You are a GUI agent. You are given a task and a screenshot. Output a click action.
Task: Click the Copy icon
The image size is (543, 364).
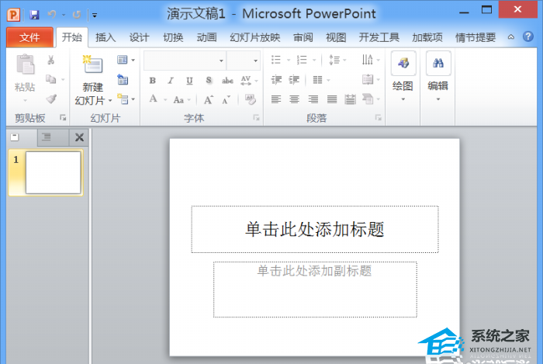[x=51, y=79]
